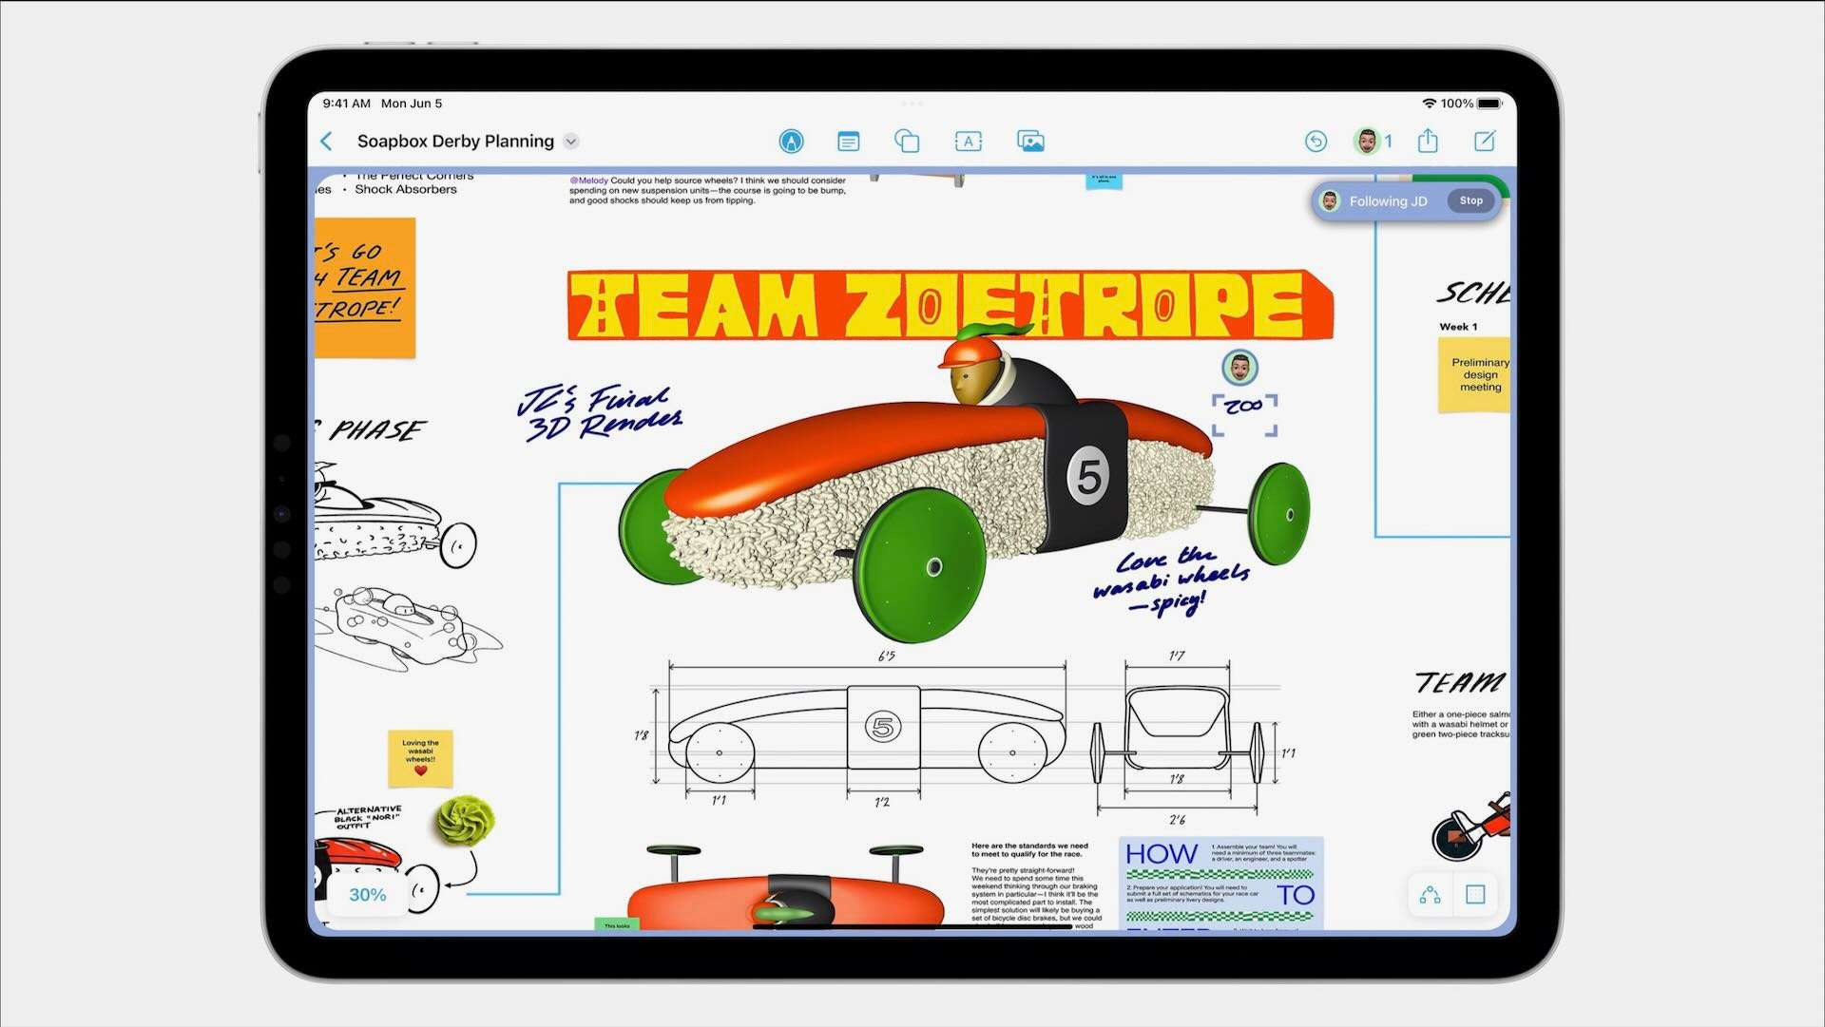Tap the undo arrow icon

tap(1316, 142)
